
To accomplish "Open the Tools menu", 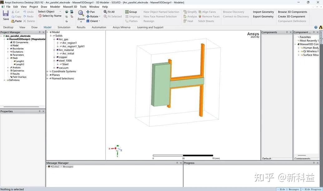I will [83, 7].
